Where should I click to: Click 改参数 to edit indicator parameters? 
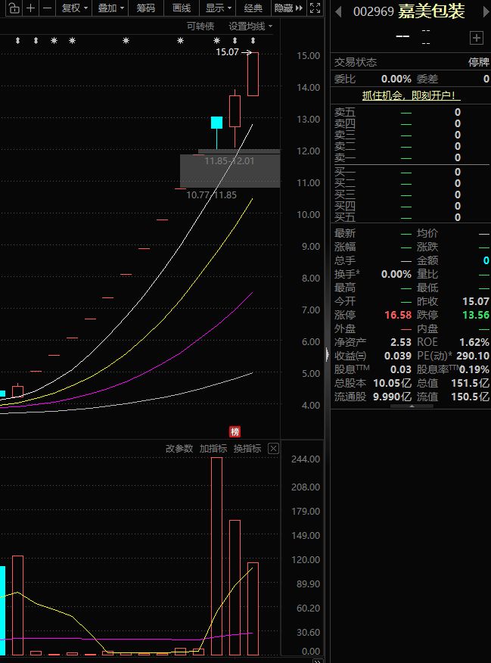(x=179, y=449)
